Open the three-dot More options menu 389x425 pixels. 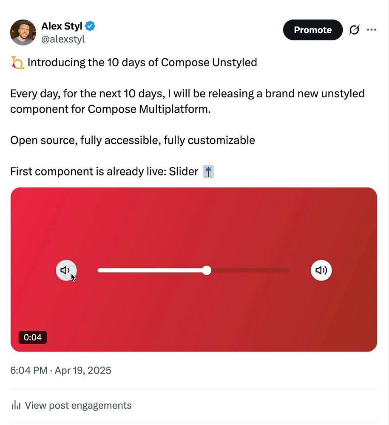[372, 30]
